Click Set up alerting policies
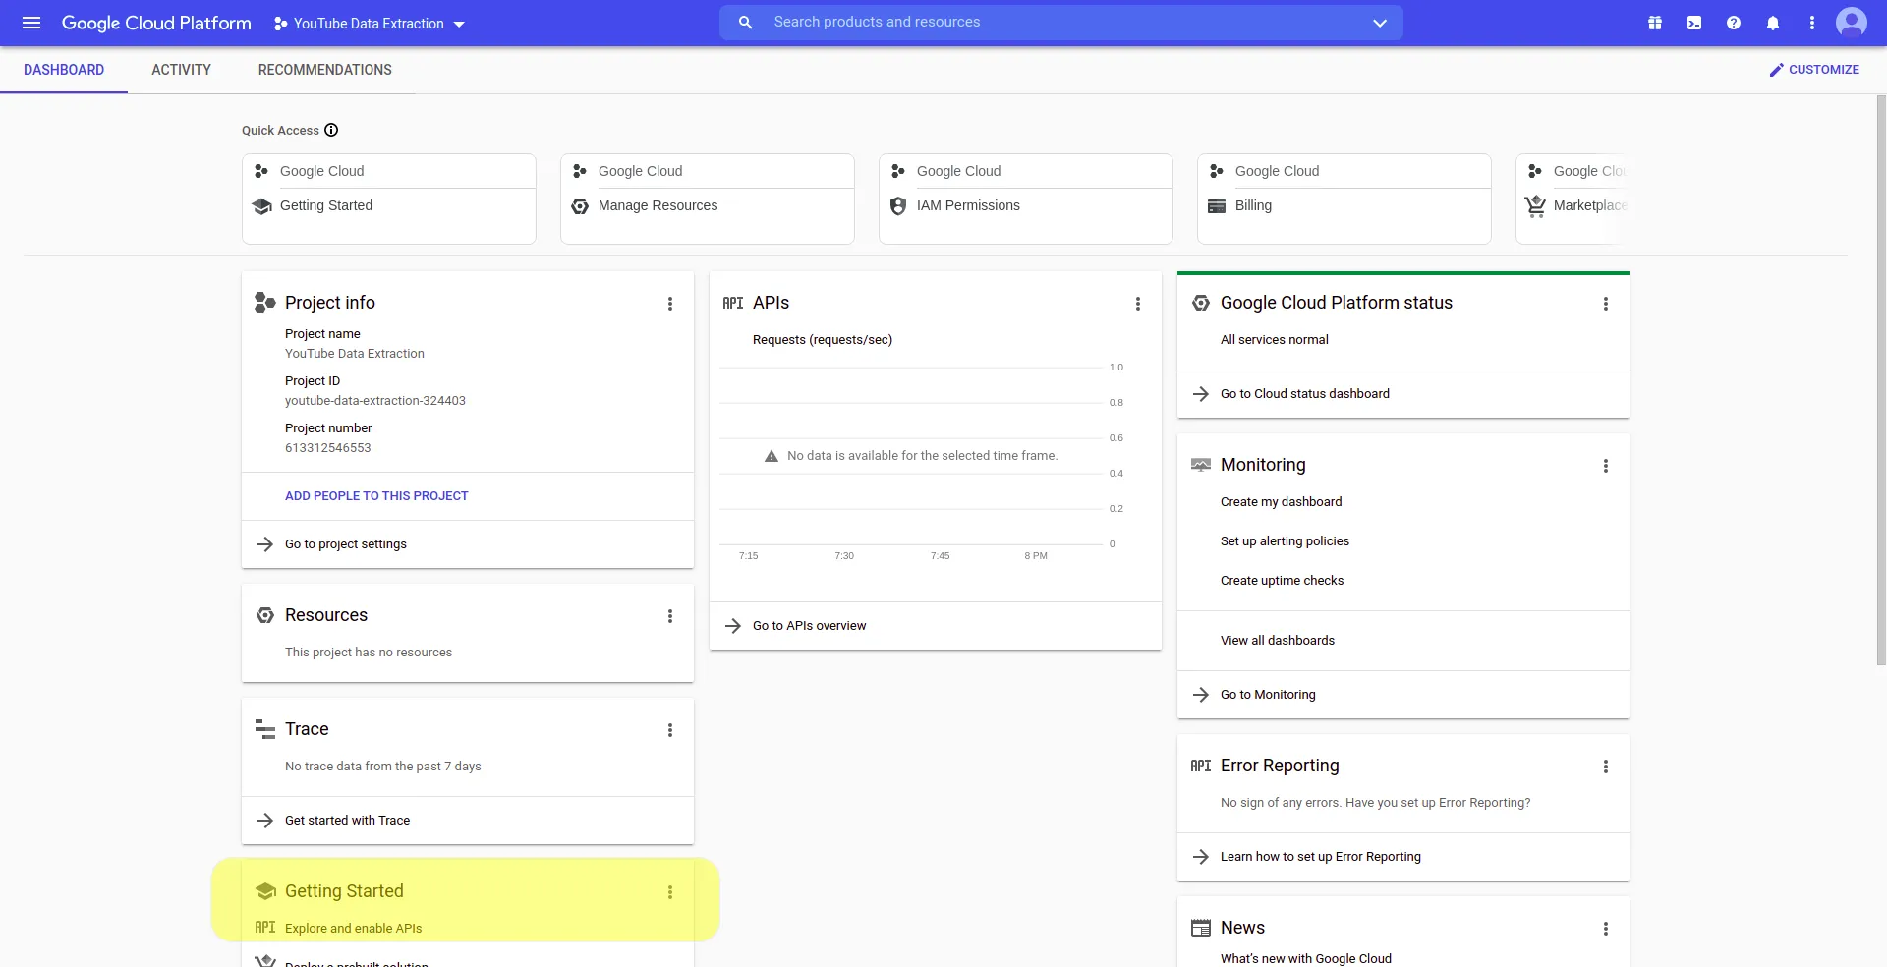1887x967 pixels. pos(1285,541)
